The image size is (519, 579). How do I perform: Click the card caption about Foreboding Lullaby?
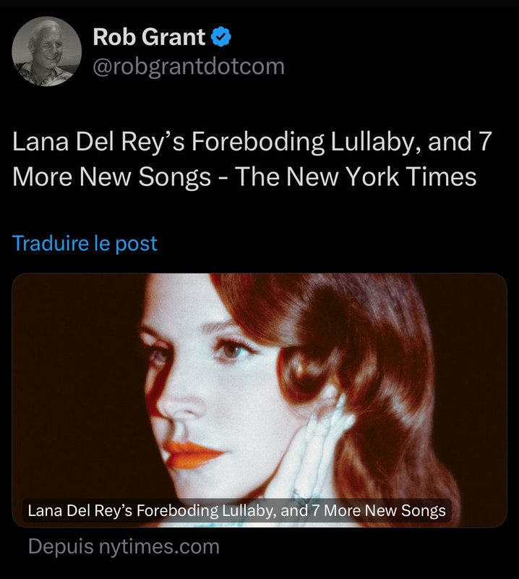click(237, 511)
